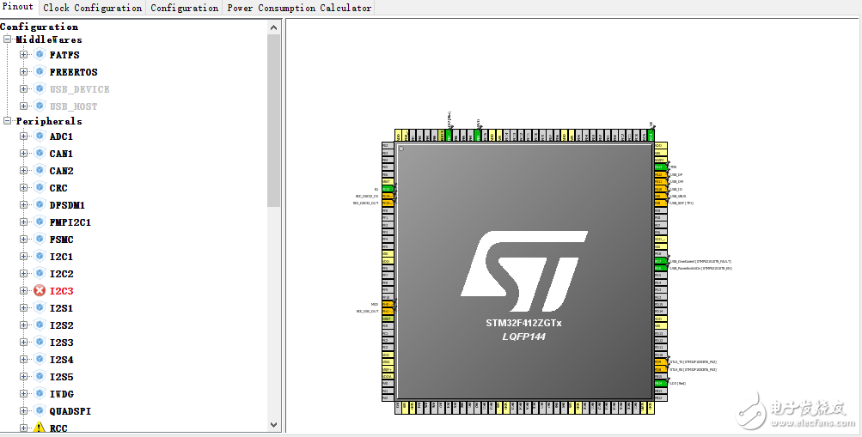Click the I2S5 peripheral cube icon
The width and height of the screenshot is (862, 437).
(x=40, y=376)
